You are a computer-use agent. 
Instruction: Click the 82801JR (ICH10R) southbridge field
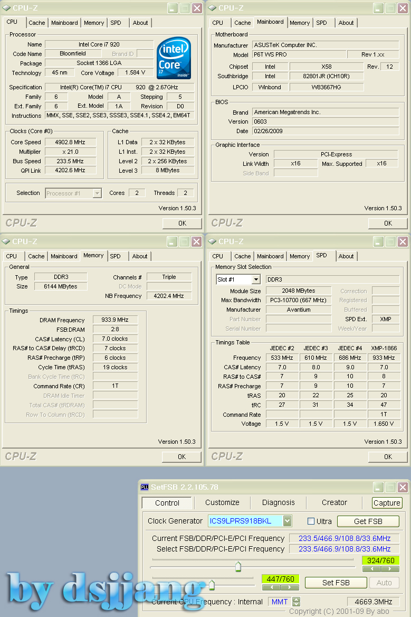[327, 77]
